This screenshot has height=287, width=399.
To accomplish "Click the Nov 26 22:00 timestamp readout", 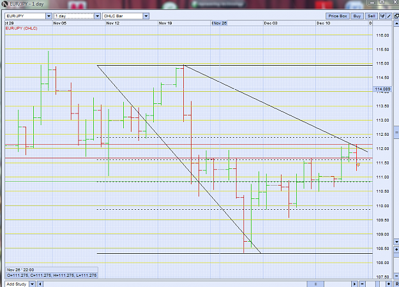I will click(20, 270).
